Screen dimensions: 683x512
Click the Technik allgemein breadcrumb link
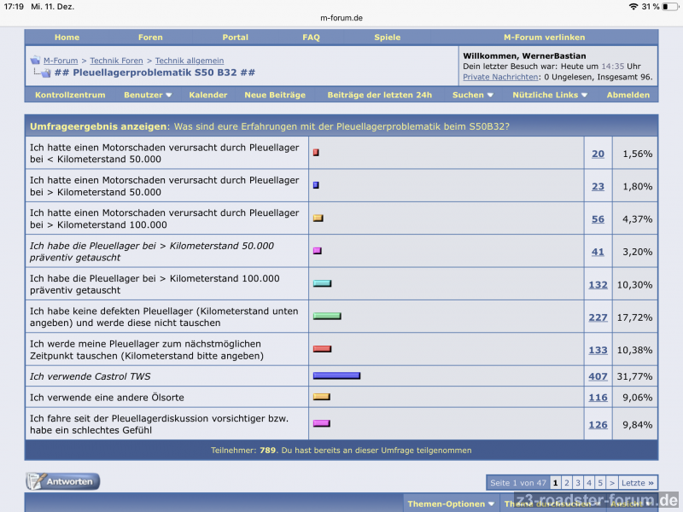(189, 61)
